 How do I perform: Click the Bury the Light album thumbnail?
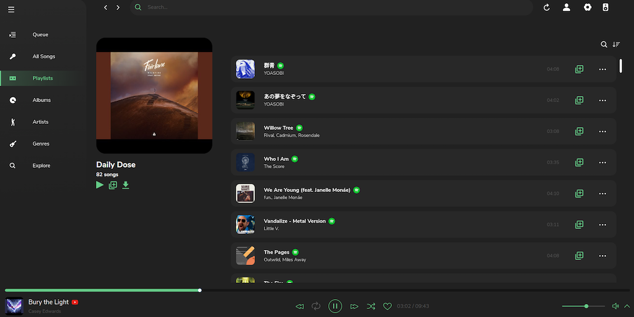click(x=14, y=306)
